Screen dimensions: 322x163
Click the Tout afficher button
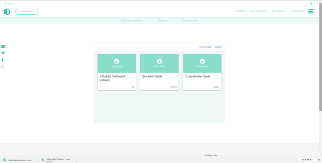pos(307,160)
